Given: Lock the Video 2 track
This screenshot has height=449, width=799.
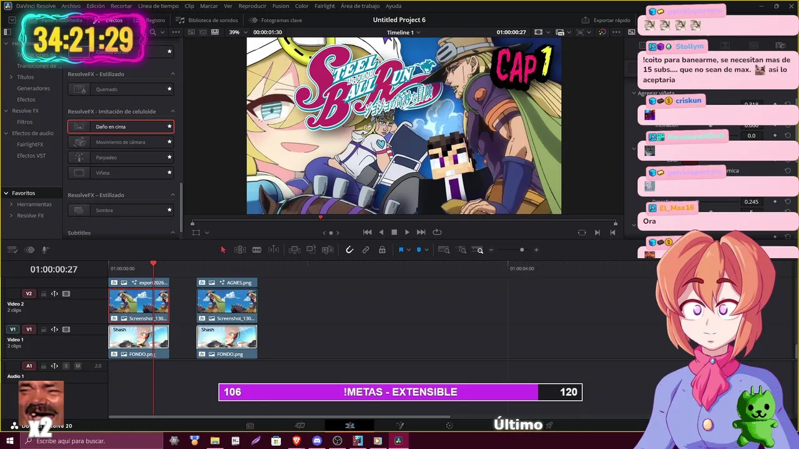Looking at the screenshot, I should coord(43,294).
